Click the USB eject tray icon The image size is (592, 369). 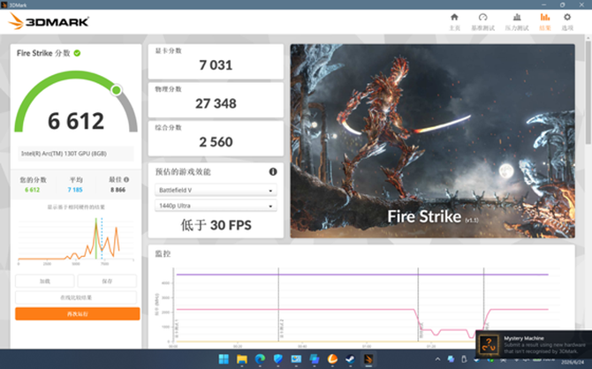coord(464,358)
